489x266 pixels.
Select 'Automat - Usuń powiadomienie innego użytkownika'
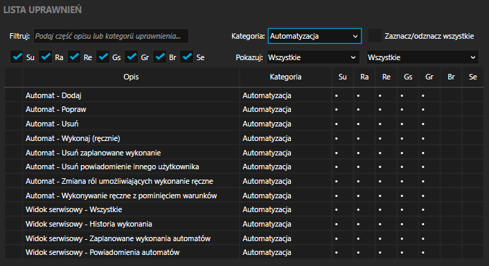point(244,167)
